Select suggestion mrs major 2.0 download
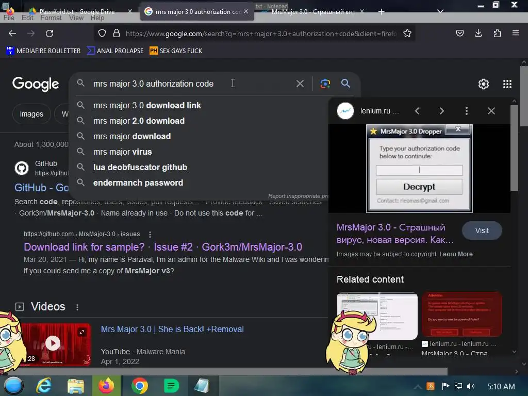 click(x=139, y=121)
